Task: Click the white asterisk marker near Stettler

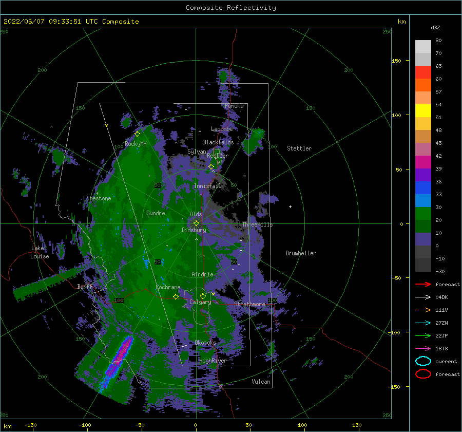Action: tap(244, 176)
